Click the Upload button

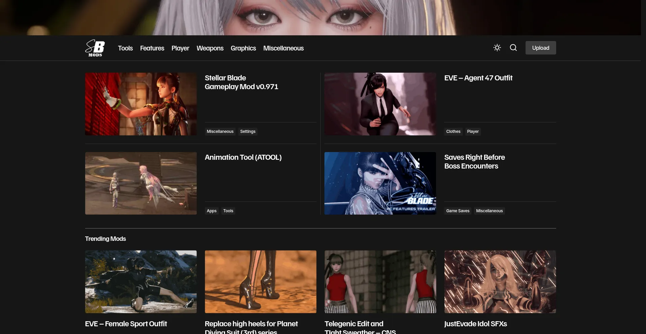click(541, 48)
